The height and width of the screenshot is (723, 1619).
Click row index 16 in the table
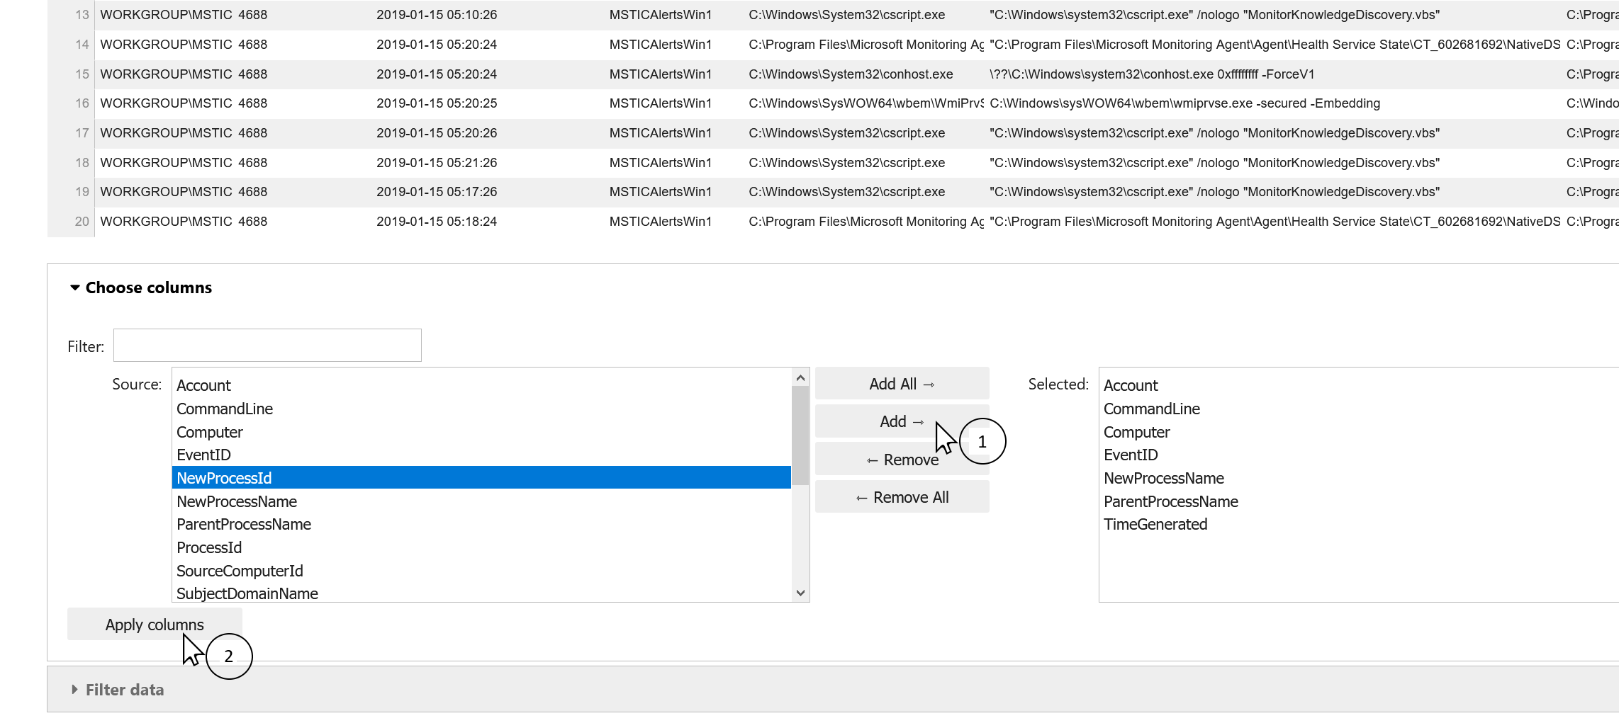[x=82, y=103]
